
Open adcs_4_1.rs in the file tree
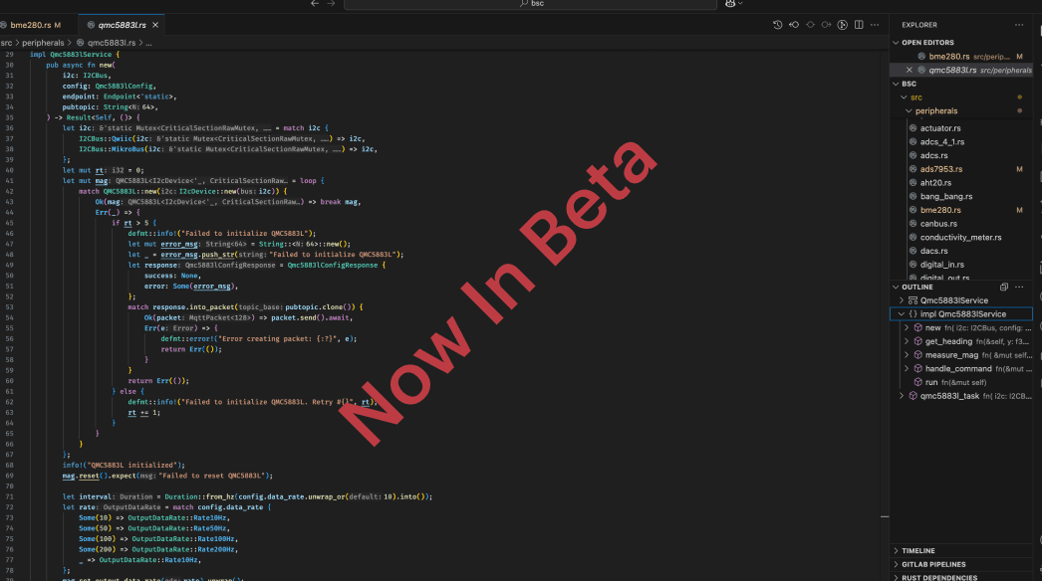[941, 142]
